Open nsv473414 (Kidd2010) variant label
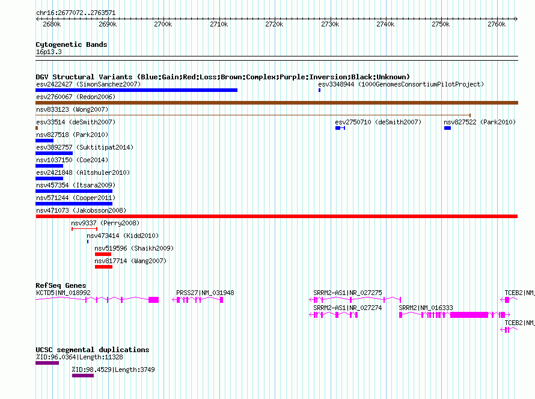 (123, 236)
